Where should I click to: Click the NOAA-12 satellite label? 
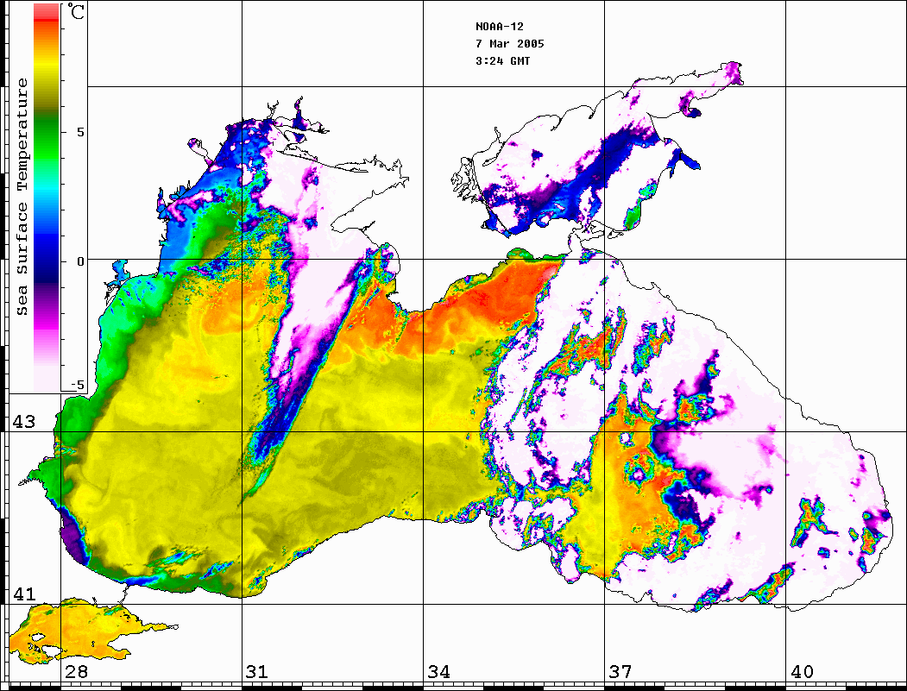coord(499,27)
